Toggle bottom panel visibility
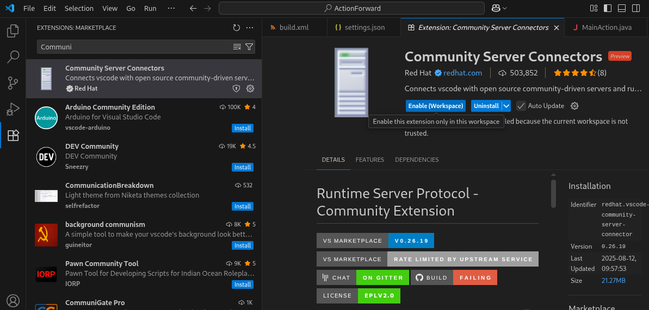 [x=622, y=8]
